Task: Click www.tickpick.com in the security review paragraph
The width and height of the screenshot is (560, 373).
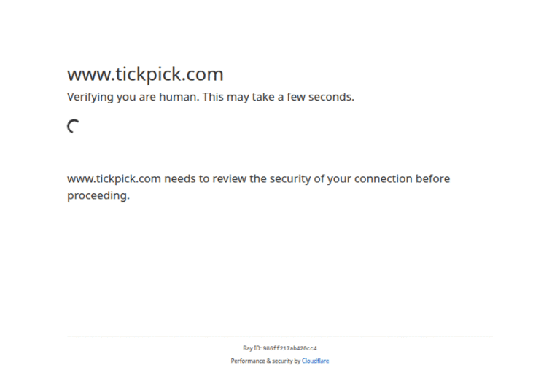Action: click(114, 179)
